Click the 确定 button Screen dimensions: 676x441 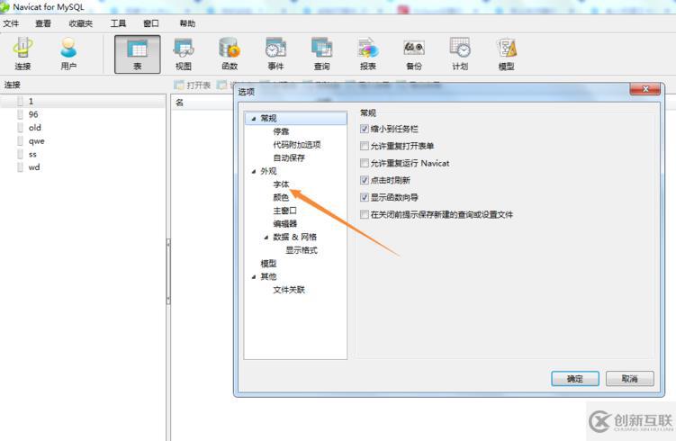click(575, 379)
